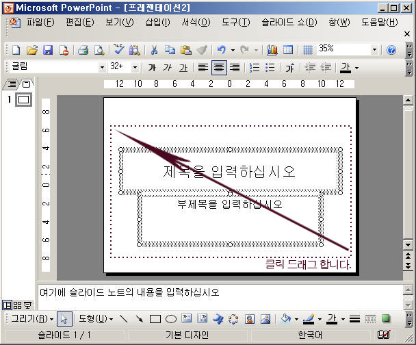Insert a picture from file
416x345 pixels.
tap(265, 319)
